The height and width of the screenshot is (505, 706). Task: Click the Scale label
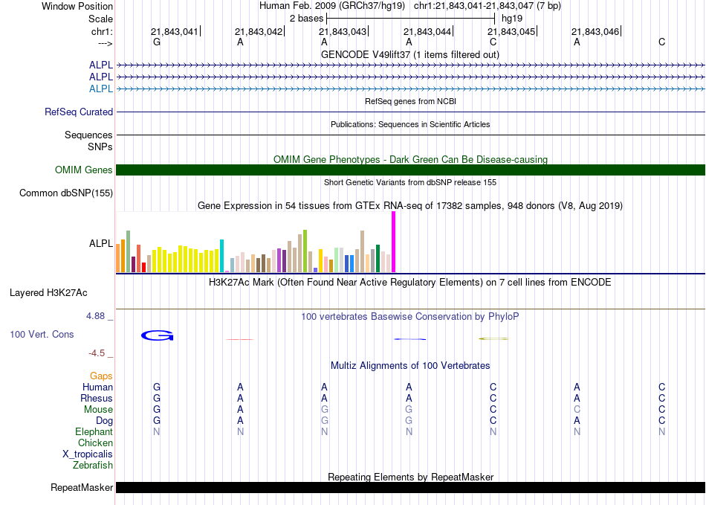coord(100,19)
